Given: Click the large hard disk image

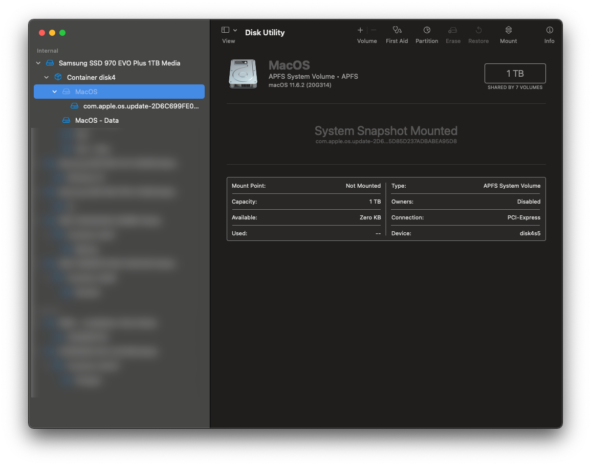Looking at the screenshot, I should [x=243, y=74].
